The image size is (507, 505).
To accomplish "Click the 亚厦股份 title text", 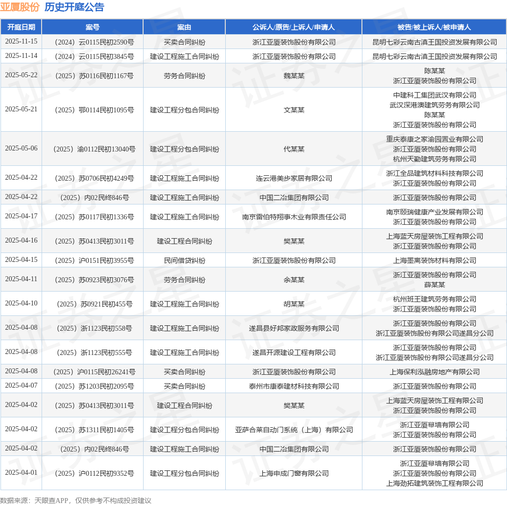I will tap(20, 7).
